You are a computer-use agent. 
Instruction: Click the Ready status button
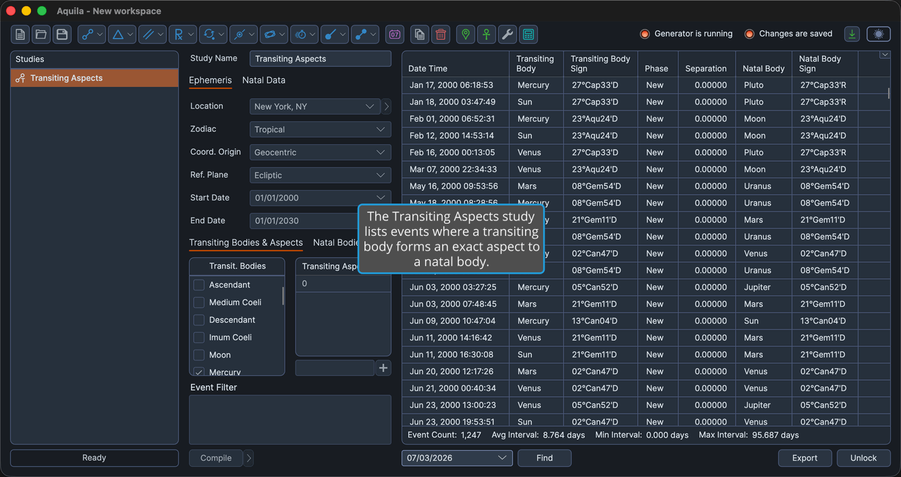94,458
